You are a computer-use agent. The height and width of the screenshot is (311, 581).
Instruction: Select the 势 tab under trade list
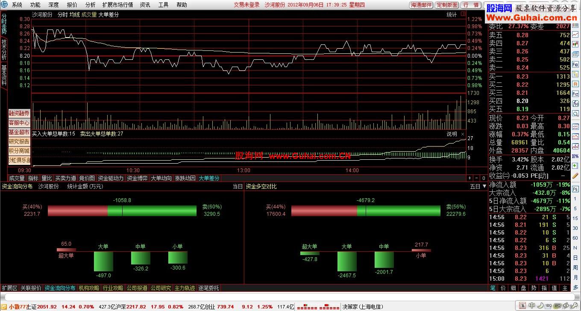click(x=534, y=288)
